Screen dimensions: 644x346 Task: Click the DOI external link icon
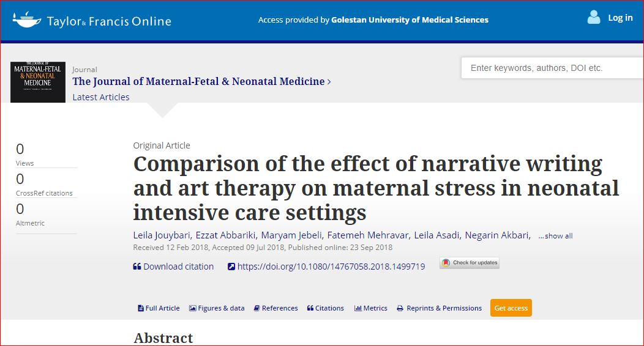click(x=231, y=267)
